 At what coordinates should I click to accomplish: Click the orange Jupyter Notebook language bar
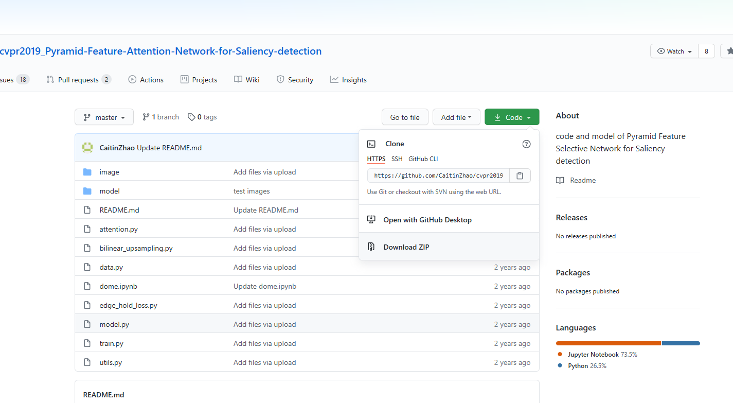click(609, 343)
